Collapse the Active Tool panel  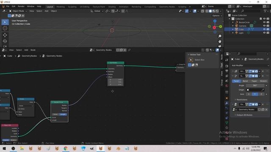188,54
